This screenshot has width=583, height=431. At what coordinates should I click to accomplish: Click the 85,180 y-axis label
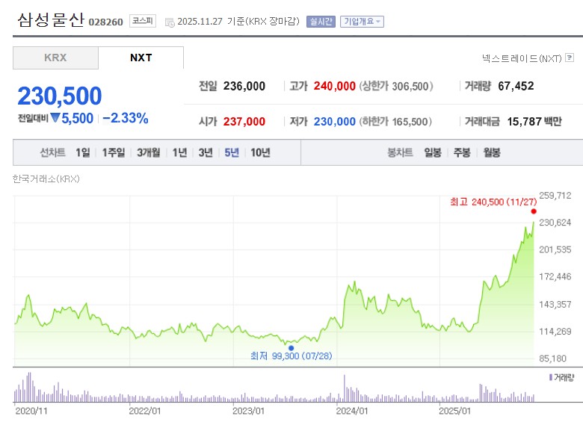tap(553, 359)
